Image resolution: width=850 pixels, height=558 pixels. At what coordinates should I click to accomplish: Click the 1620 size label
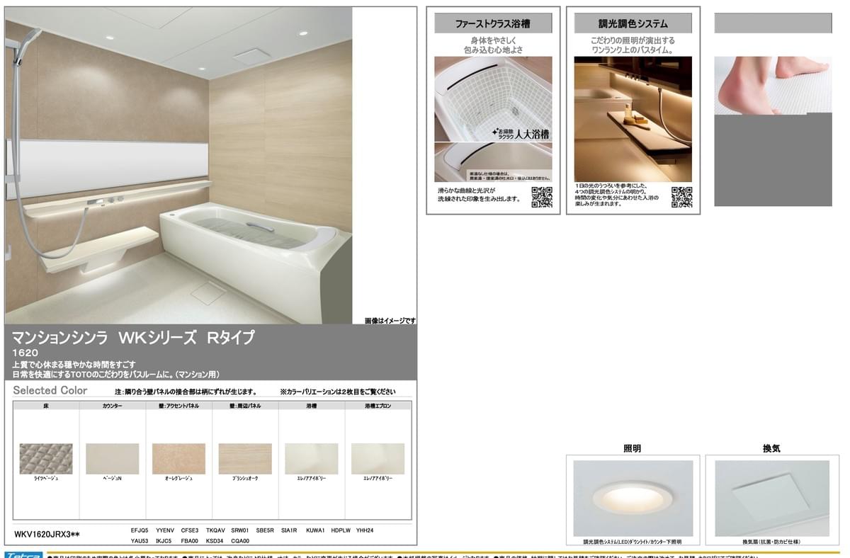(25, 353)
